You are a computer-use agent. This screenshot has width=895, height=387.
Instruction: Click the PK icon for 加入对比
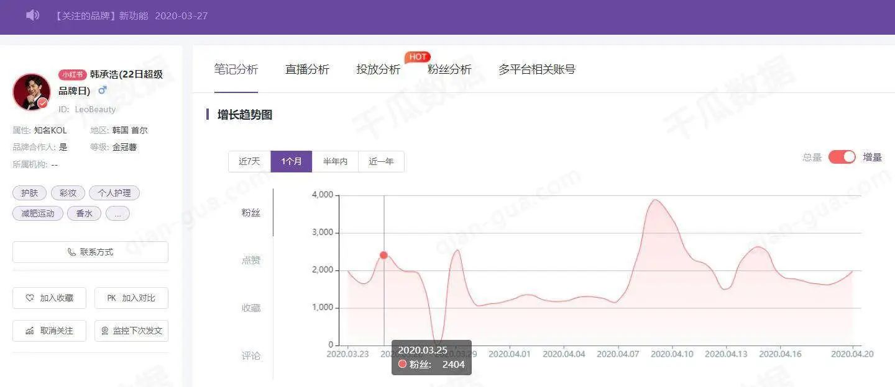click(112, 298)
